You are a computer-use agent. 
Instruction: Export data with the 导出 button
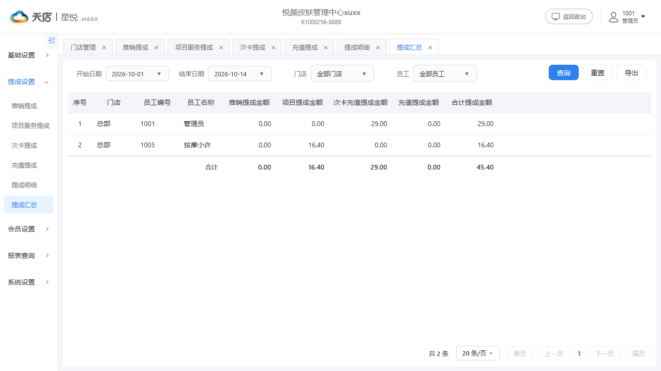631,72
